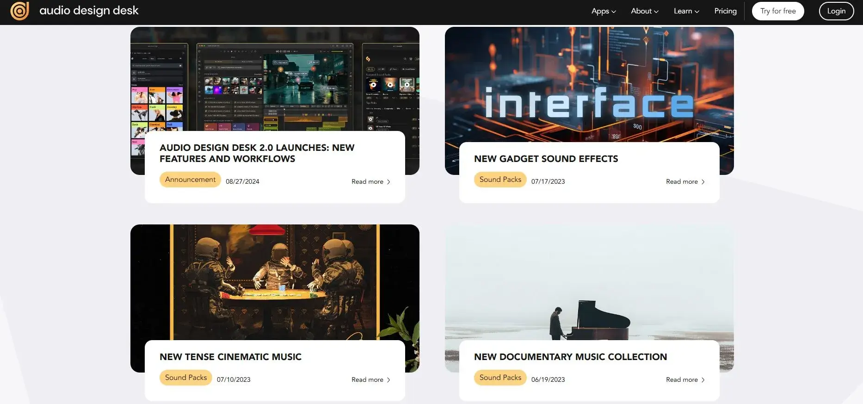The height and width of the screenshot is (404, 863).
Task: Expand the Apps dropdown menu
Action: click(604, 11)
